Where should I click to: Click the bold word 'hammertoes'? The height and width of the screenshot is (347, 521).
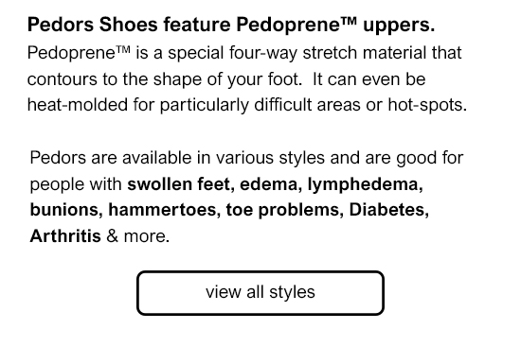click(x=162, y=210)
